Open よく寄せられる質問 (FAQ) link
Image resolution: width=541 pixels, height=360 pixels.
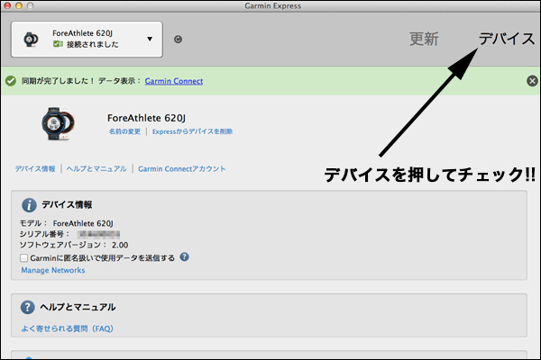(68, 328)
